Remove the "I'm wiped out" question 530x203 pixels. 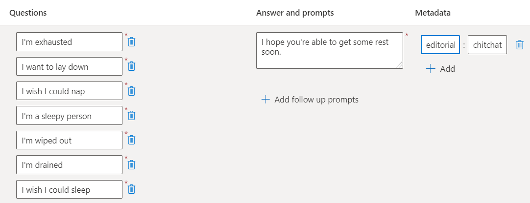pyautogui.click(x=131, y=140)
